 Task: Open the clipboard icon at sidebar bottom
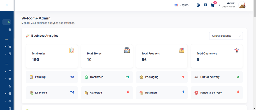pos(10,108)
